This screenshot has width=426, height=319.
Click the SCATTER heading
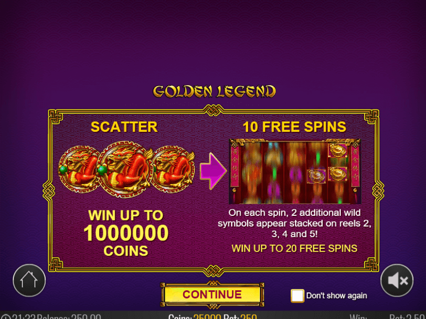point(124,127)
